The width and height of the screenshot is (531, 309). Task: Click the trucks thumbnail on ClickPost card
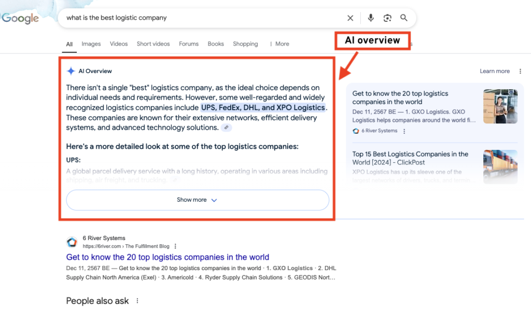click(500, 167)
